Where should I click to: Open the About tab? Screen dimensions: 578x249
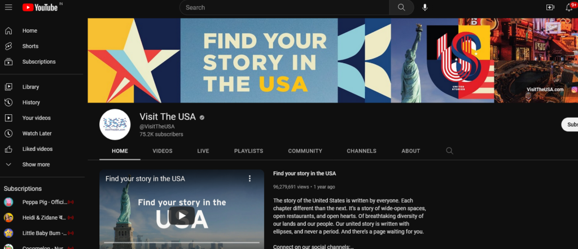tap(410, 151)
